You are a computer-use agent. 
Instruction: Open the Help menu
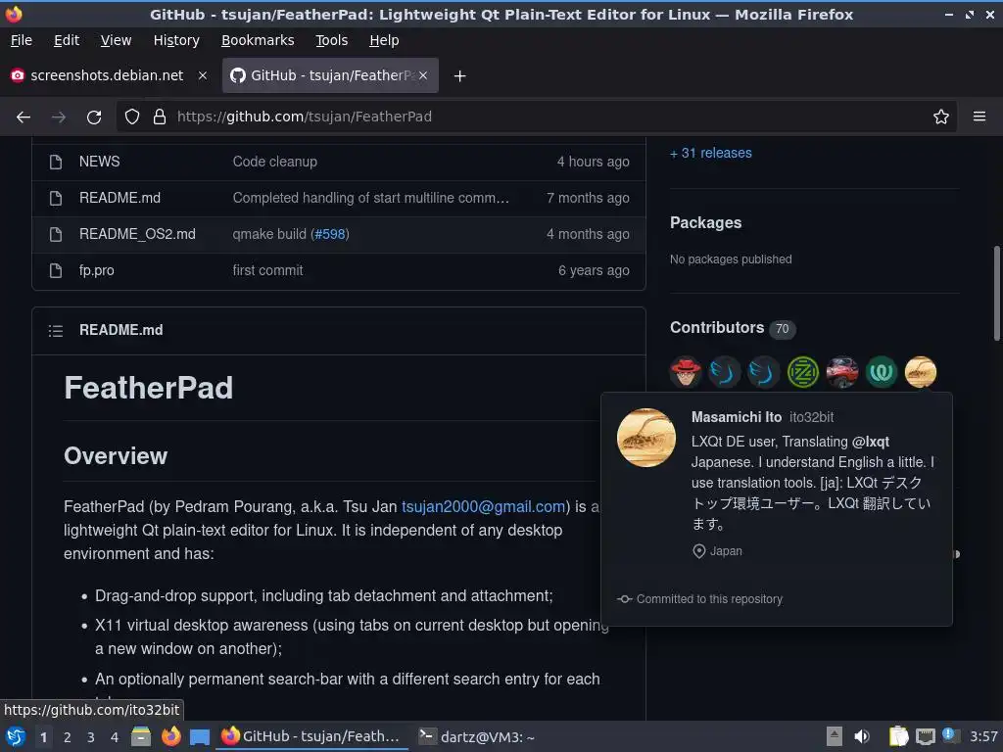point(384,40)
